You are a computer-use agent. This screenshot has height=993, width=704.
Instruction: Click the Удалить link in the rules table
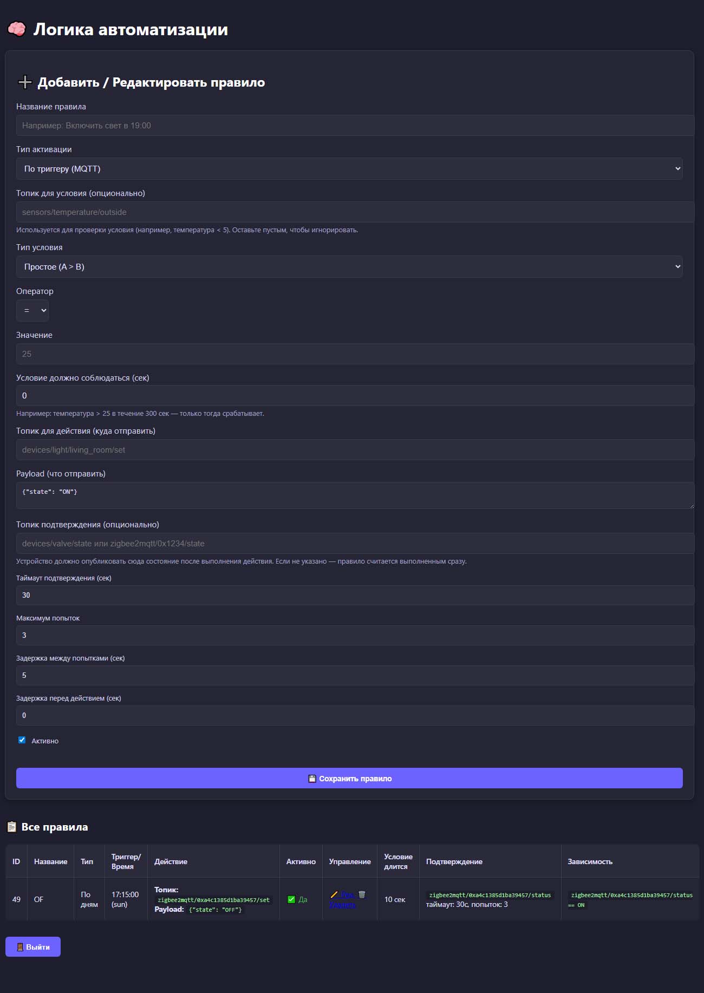point(342,905)
